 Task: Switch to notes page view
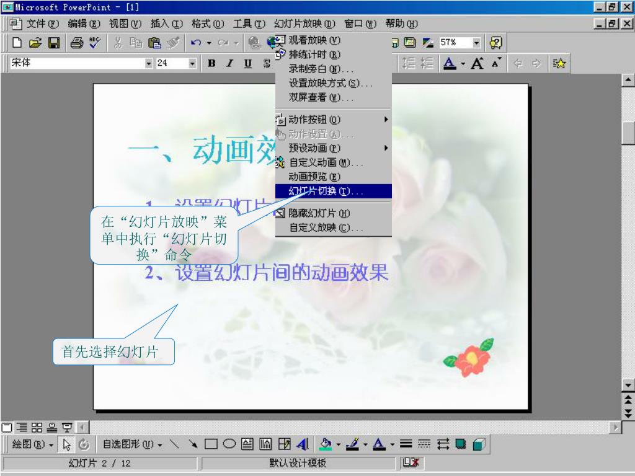click(52, 427)
